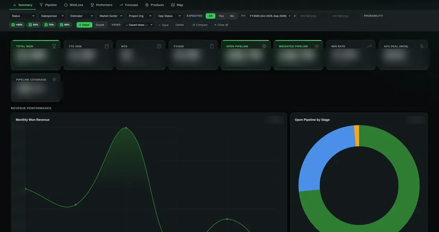Switch to Count mode

click(x=100, y=25)
